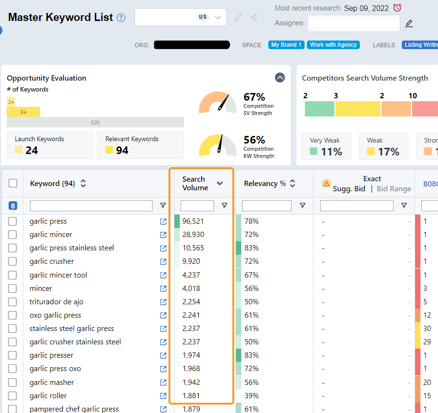The height and width of the screenshot is (413, 438).
Task: Open external link for triturador de ajo
Action: [163, 302]
